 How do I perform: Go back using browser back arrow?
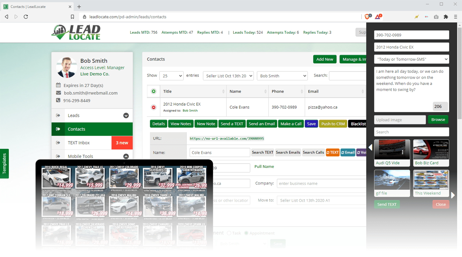[x=7, y=17]
